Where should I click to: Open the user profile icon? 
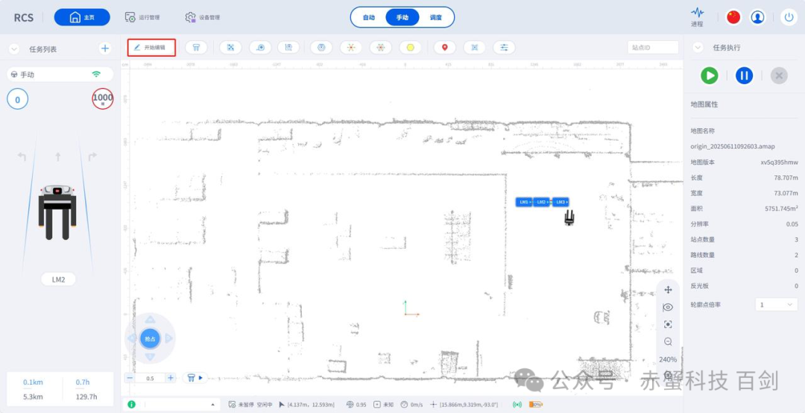(758, 17)
